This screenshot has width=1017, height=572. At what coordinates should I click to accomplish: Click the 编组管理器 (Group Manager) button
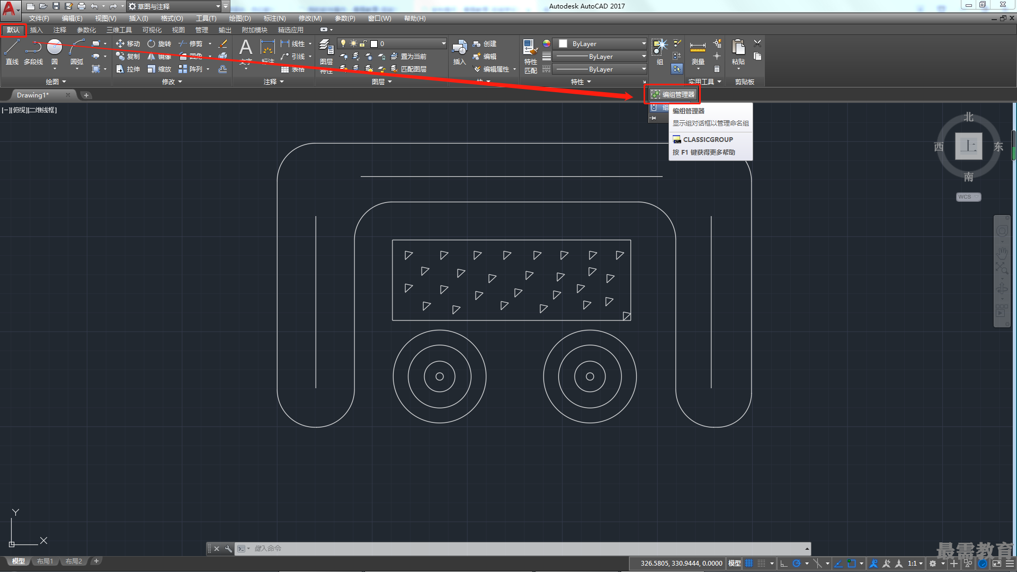tap(673, 94)
